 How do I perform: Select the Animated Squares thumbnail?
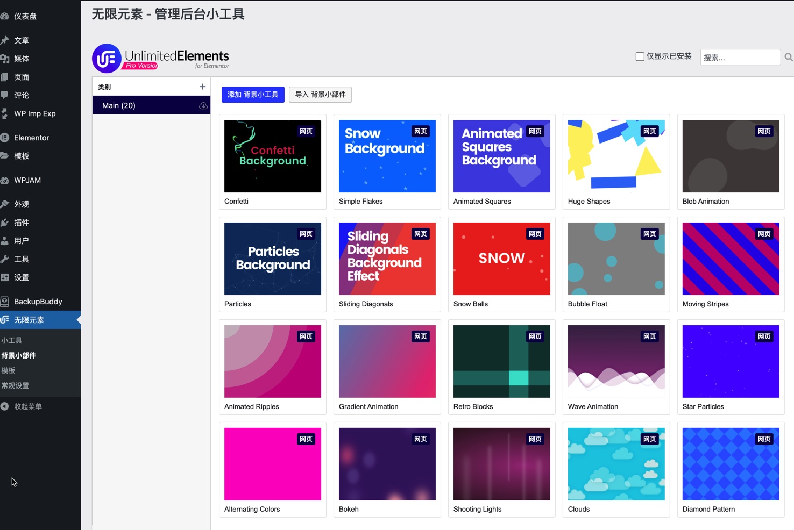tap(502, 156)
